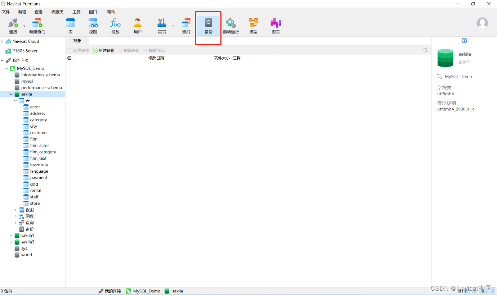The width and height of the screenshot is (497, 295).
Task: Expand the Navicat Cloud node
Action: tap(3, 41)
